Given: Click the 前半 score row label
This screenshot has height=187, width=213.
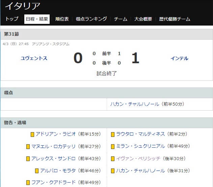Looking at the screenshot, I should coord(107,54).
